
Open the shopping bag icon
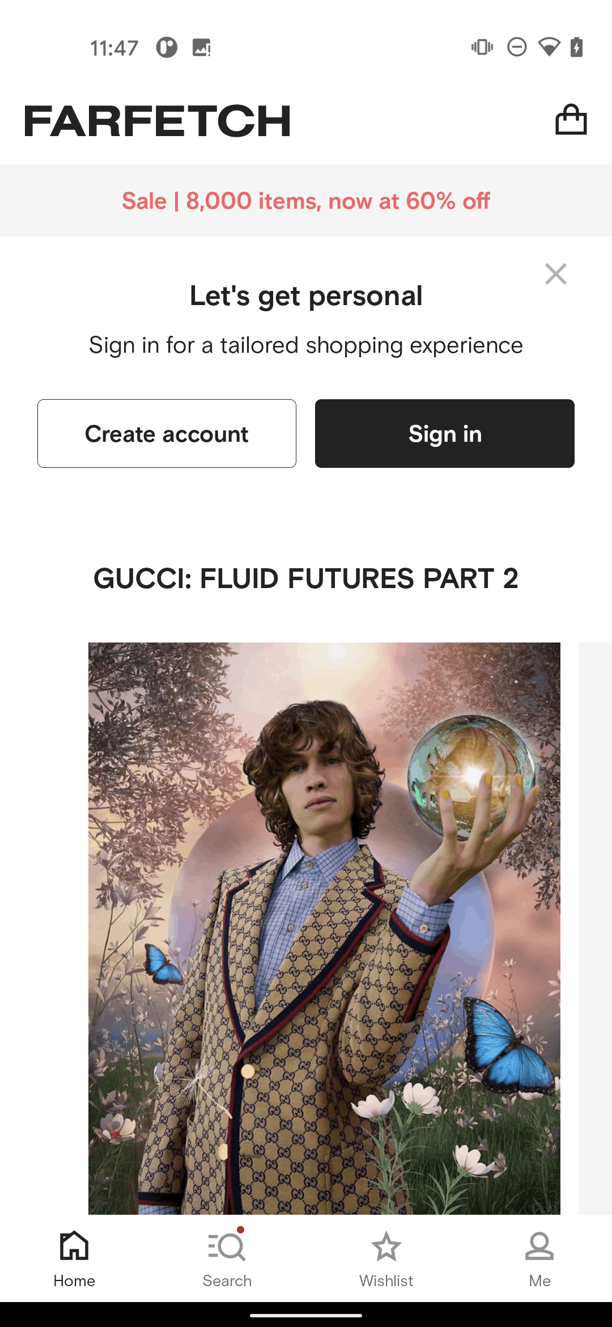point(571,120)
